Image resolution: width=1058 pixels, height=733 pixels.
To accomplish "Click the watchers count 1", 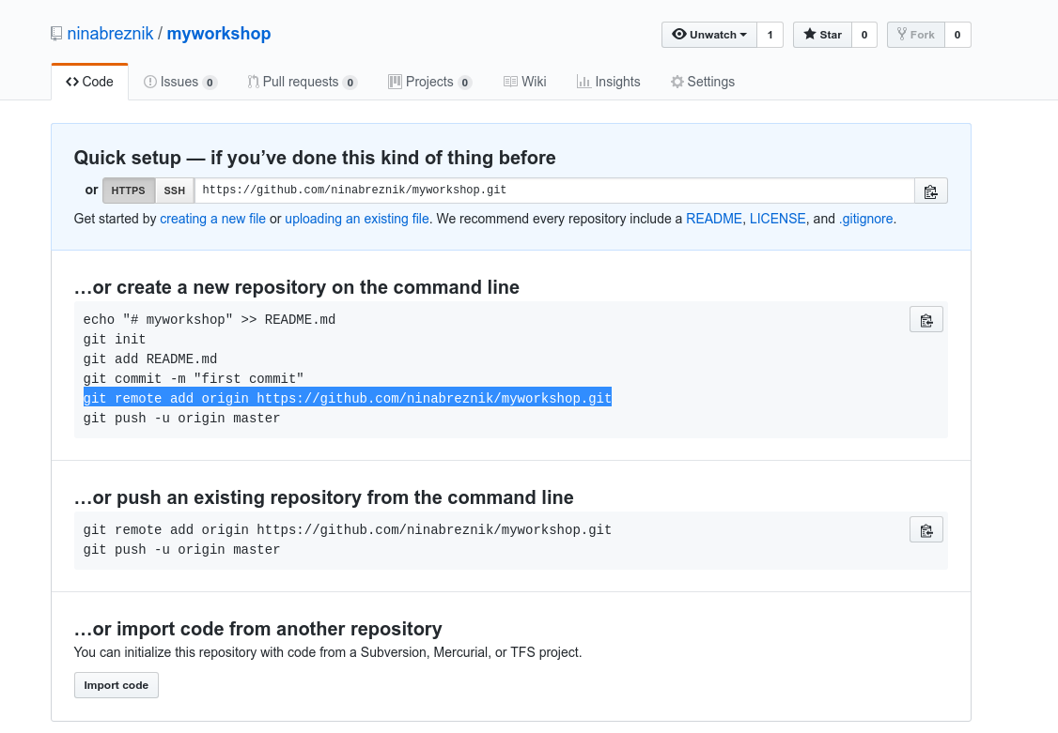I will click(770, 35).
